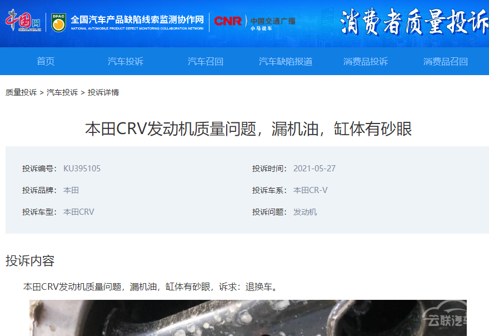489x336 pixels.
Task: Click the 投诉问题 value 发动机
Action: pyautogui.click(x=305, y=213)
